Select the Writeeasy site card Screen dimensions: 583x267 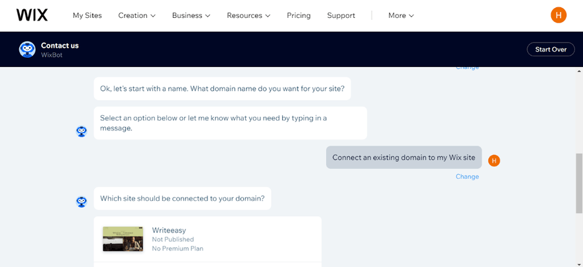click(x=207, y=239)
